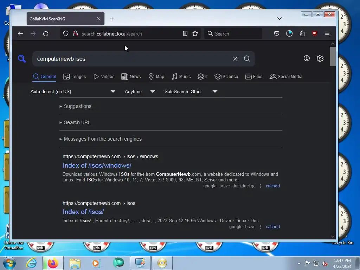360x270 pixels.
Task: Switch to the Images category
Action: 75,76
